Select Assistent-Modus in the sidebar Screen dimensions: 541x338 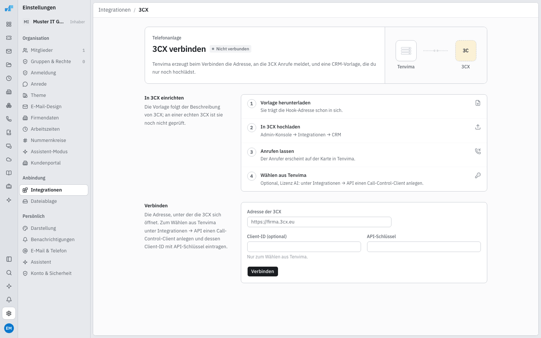coord(54,152)
